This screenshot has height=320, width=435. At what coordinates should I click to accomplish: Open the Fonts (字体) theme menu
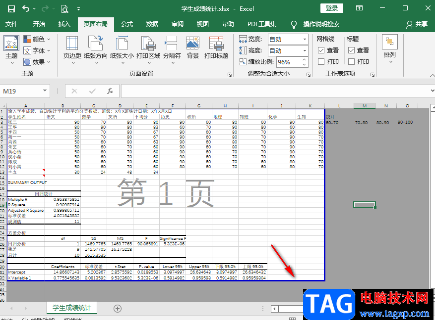[37, 50]
